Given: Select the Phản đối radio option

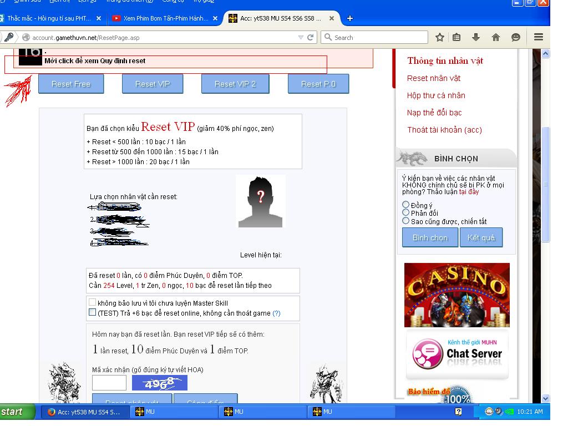Looking at the screenshot, I should coord(405,212).
